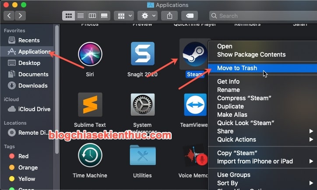Open the Action gear menu
The image size is (317, 190).
pyautogui.click(x=148, y=16)
